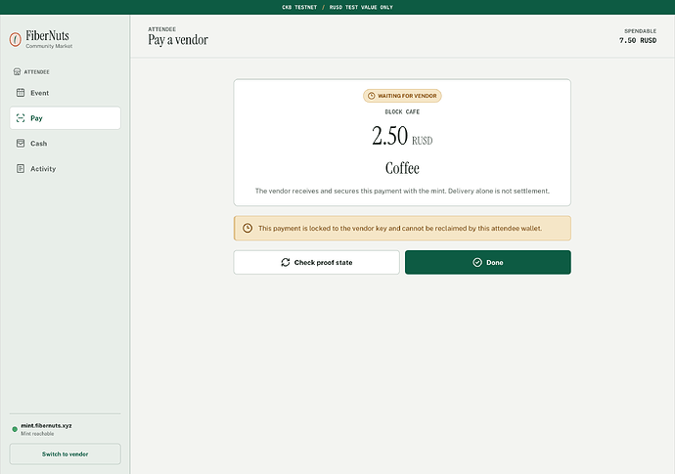Finish with the Done button
The height and width of the screenshot is (474, 675).
(x=488, y=262)
